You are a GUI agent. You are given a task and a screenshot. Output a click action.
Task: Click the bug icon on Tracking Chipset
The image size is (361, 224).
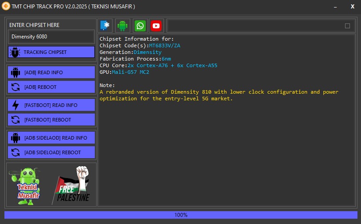tap(15, 52)
